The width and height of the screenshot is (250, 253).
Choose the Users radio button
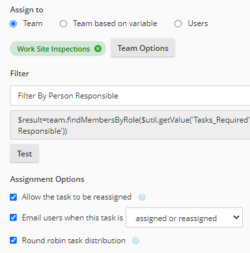point(178,23)
